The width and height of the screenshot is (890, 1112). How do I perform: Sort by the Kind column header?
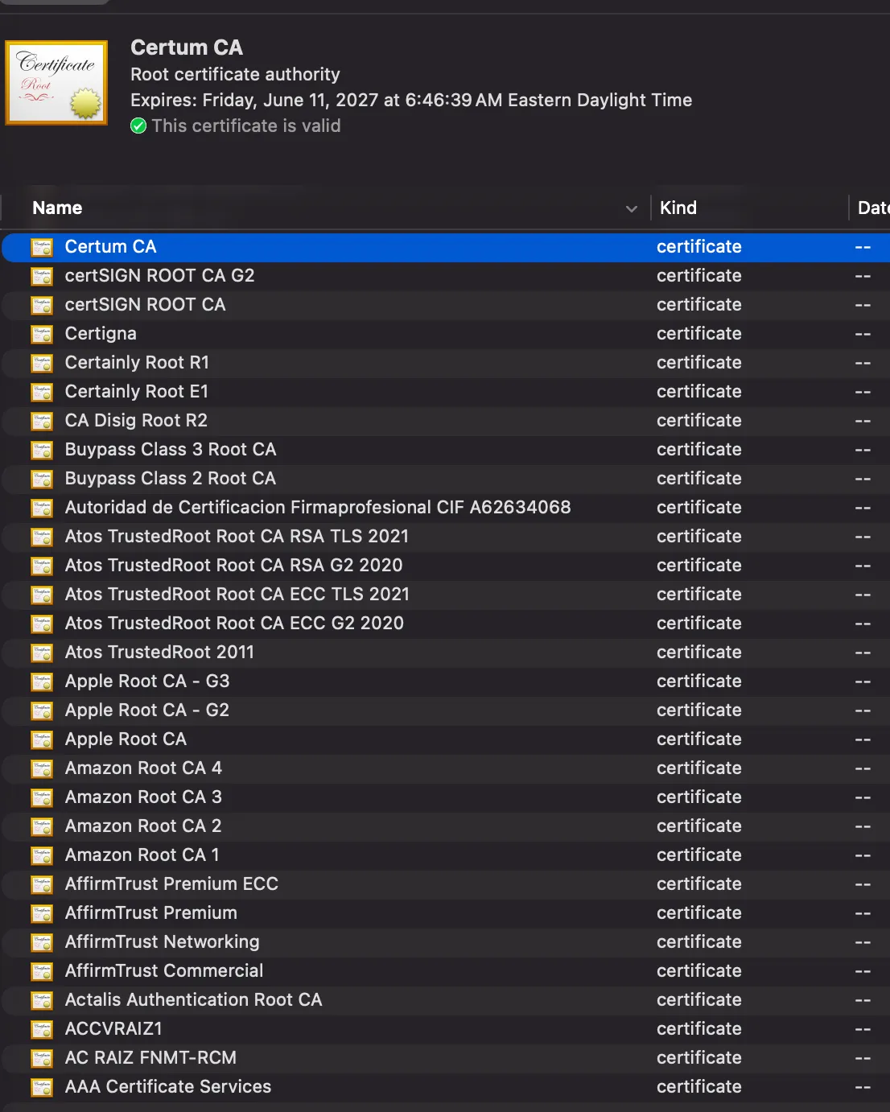click(x=678, y=208)
